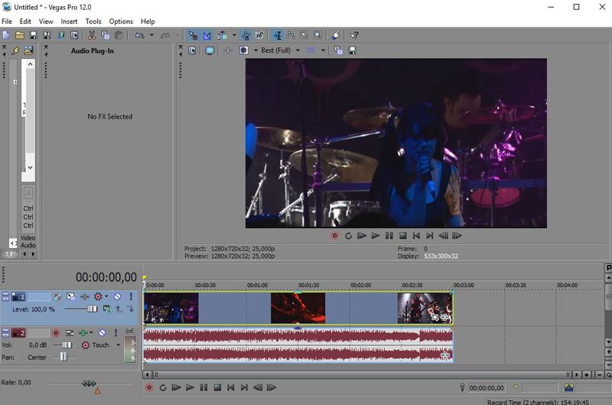Click the Stop button under the timeline

point(217,388)
